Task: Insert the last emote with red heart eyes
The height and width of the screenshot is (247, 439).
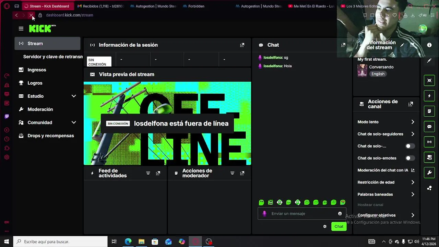Action: [343, 202]
